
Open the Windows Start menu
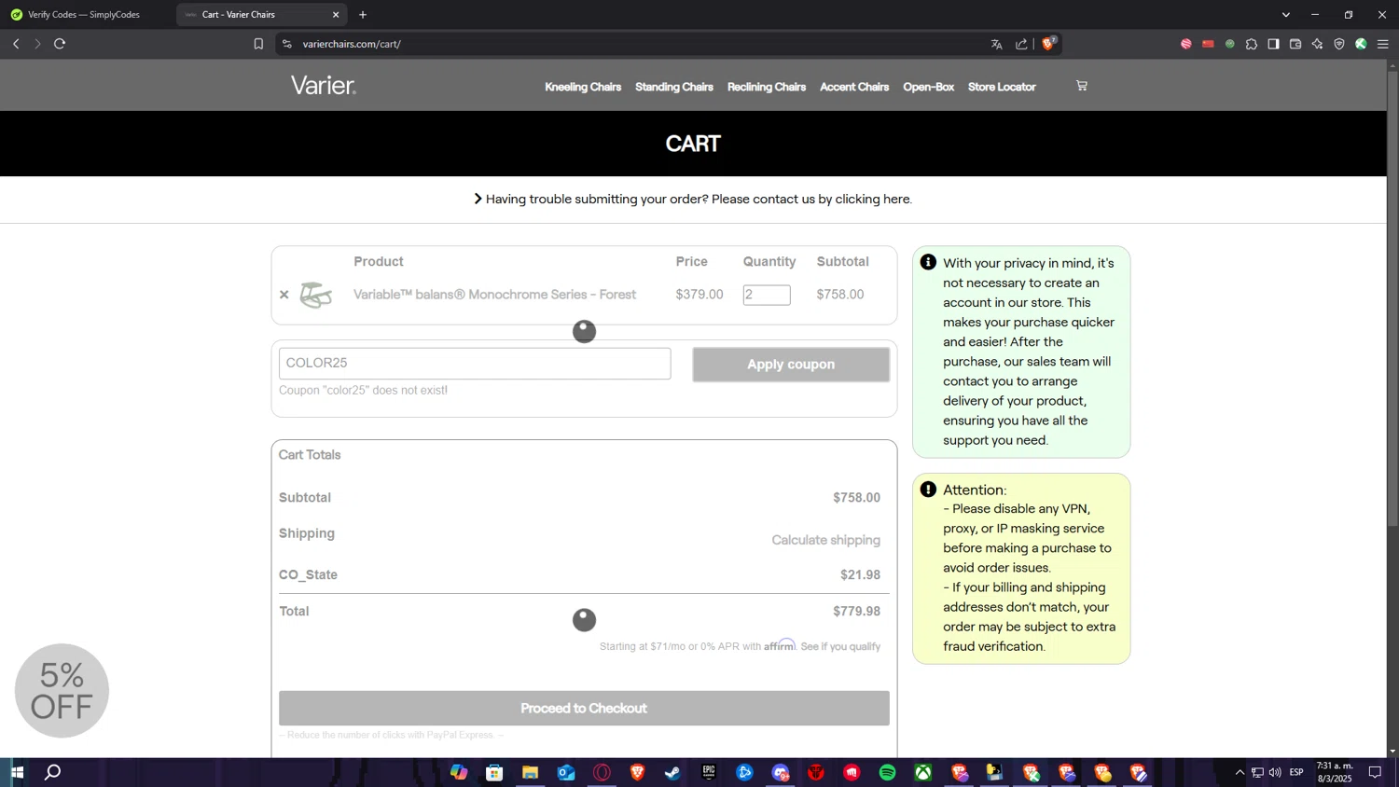tap(17, 772)
